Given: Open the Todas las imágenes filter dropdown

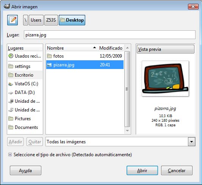Looking at the screenshot, I should tap(120, 142).
